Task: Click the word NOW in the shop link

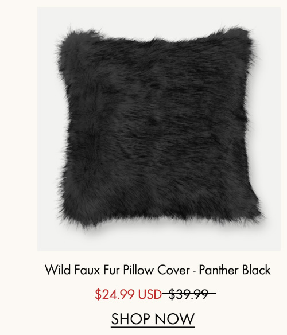Action: coord(174,319)
